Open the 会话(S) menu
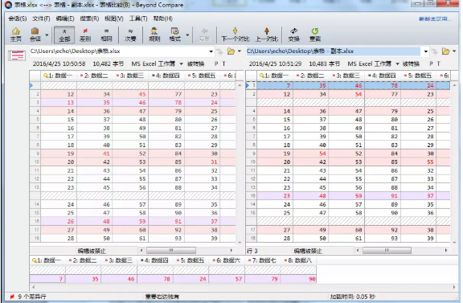 tap(18, 18)
